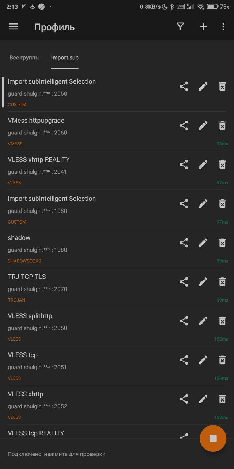
Task: Delete the shadow profile
Action: click(x=222, y=243)
